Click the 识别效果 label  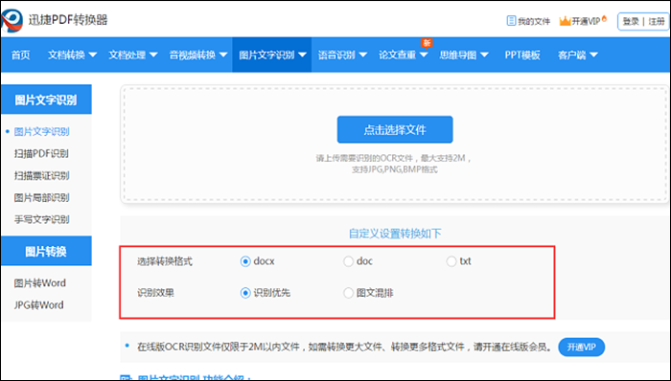[x=155, y=293]
